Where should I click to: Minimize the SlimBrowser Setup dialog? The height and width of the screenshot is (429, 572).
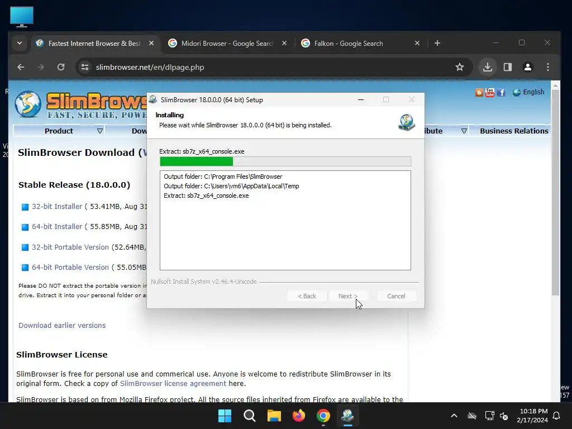point(361,99)
